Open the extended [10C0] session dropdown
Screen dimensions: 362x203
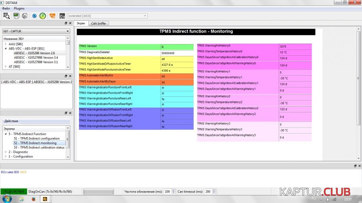point(108,16)
